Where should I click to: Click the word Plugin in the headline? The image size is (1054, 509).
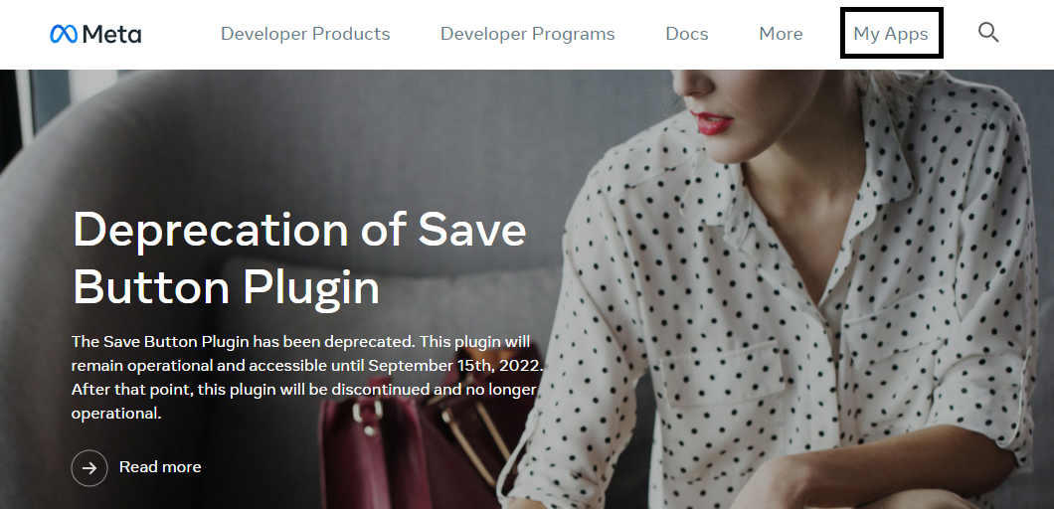[x=311, y=289]
